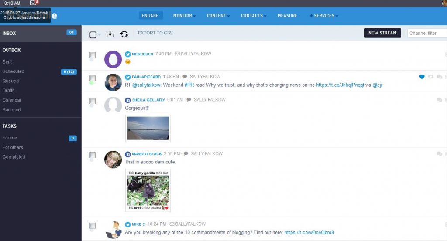Select the Mercedes message checkbox

93,54
